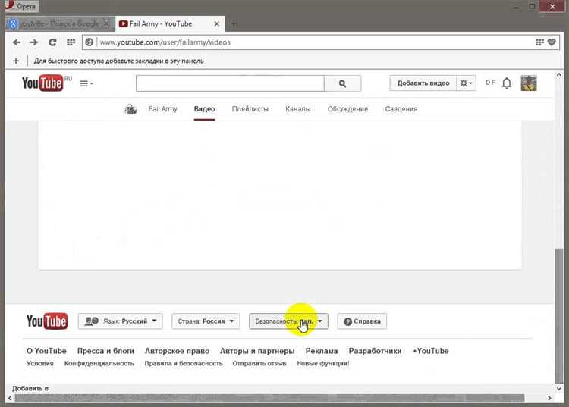
Task: Open the Страна: Россия country dropdown
Action: [x=206, y=321]
